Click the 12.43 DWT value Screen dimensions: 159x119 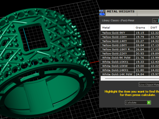point(155,62)
